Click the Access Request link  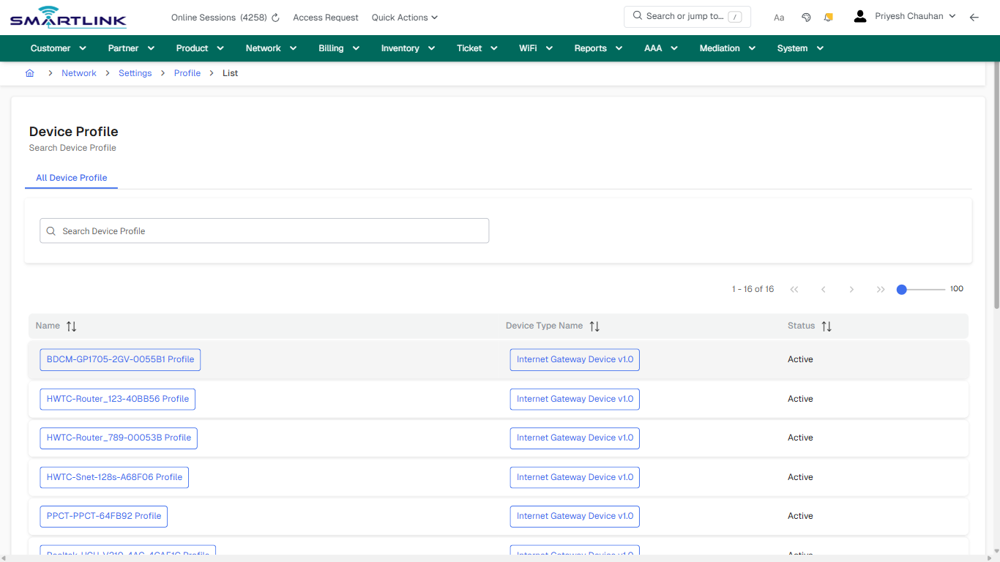tap(325, 17)
